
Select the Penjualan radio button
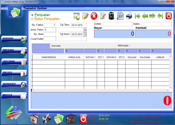33,15
